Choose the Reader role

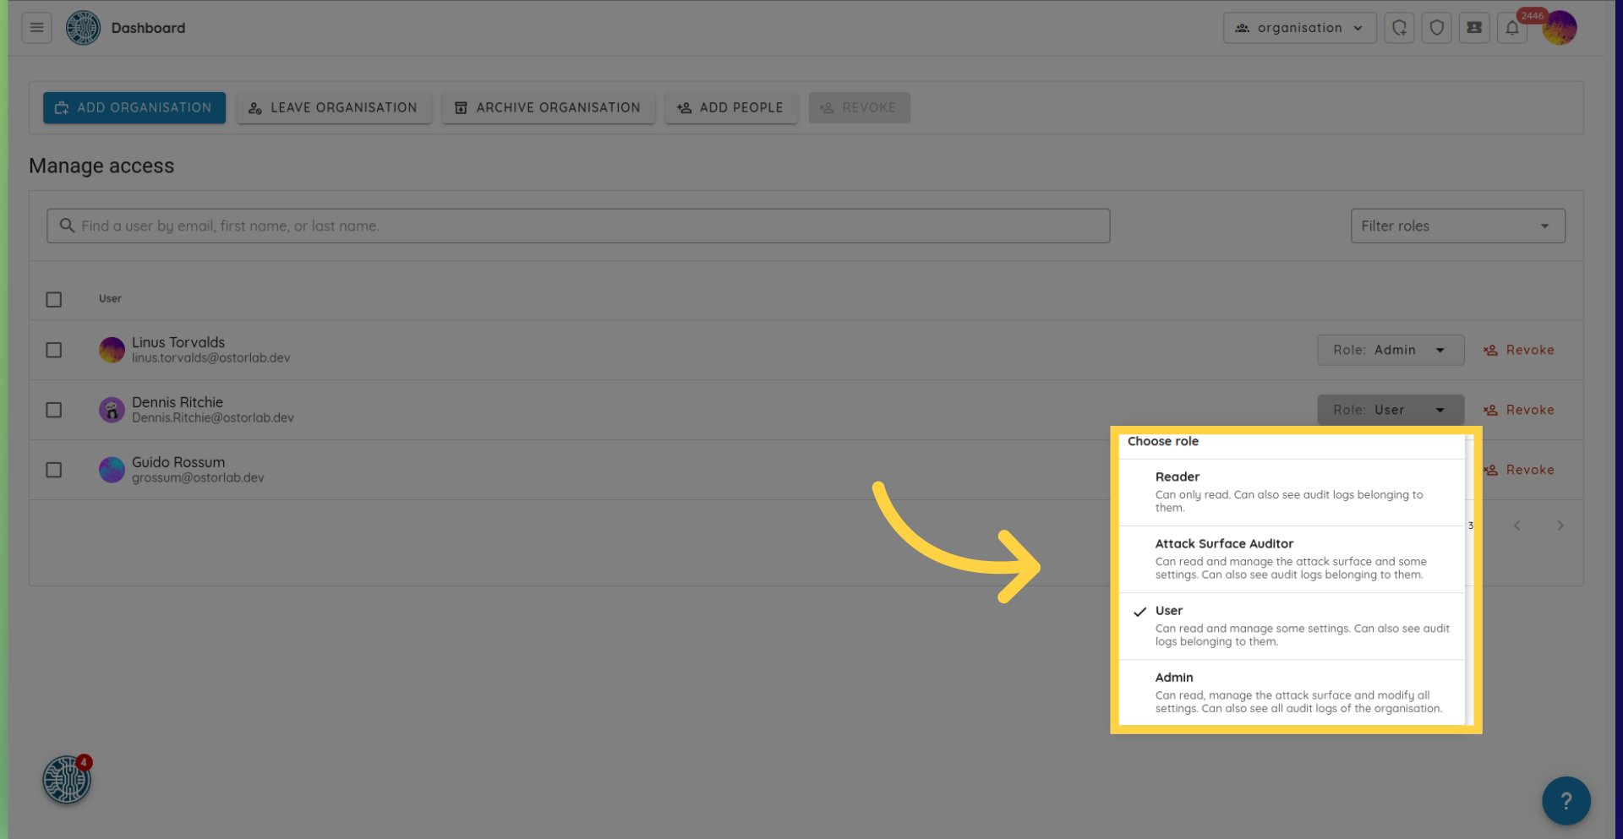tap(1292, 492)
